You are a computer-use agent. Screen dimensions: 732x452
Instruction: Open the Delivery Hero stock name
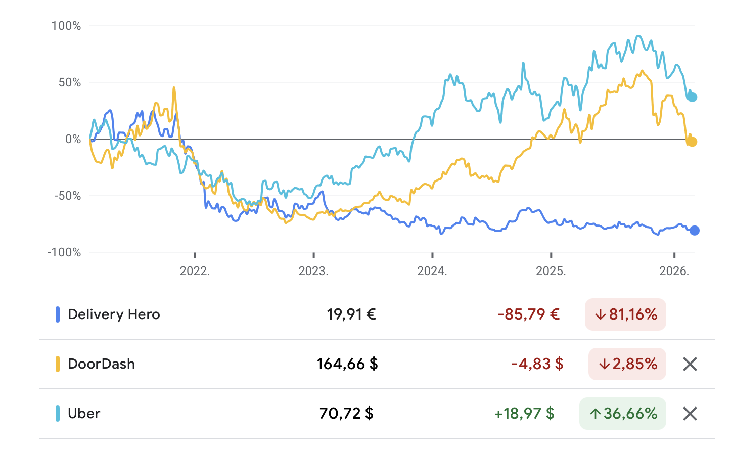(x=114, y=314)
